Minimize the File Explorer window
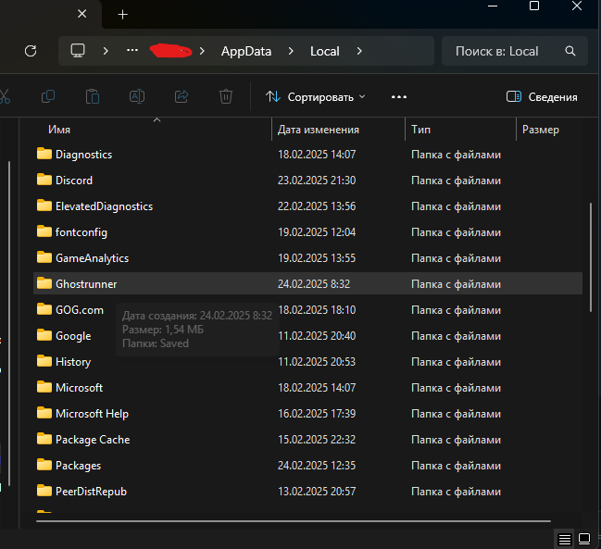This screenshot has width=601, height=549. coord(493,6)
